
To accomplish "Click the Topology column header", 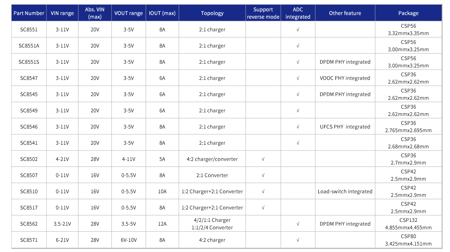I will [212, 13].
